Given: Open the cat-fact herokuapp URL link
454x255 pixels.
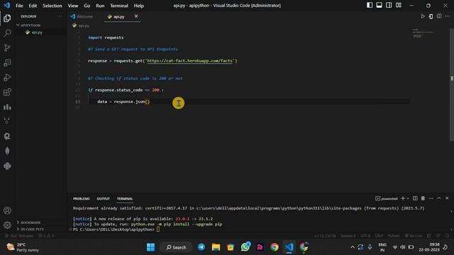Looking at the screenshot, I should (x=189, y=61).
